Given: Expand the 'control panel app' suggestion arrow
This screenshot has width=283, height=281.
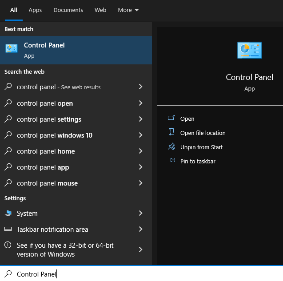Looking at the screenshot, I should (140, 167).
